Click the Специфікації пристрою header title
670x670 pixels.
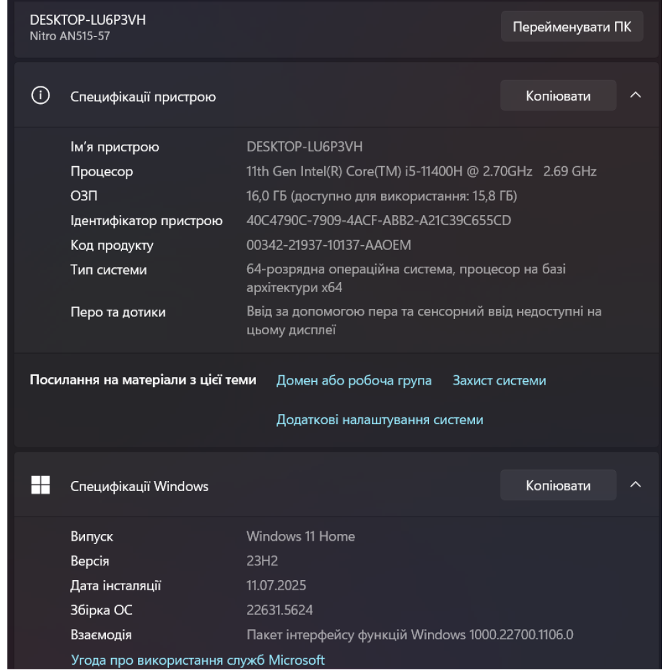coord(143,96)
